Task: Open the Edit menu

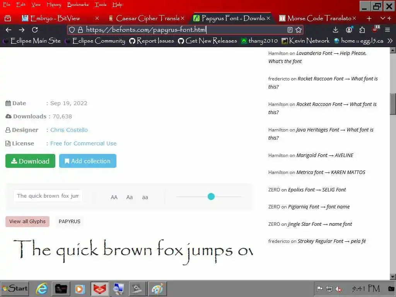Action: (21, 5)
